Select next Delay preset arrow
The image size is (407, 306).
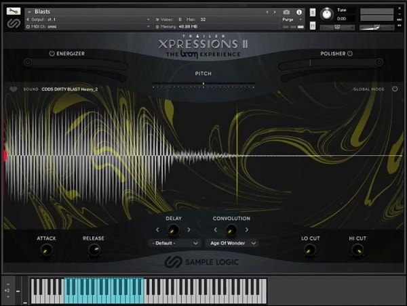coord(189,230)
